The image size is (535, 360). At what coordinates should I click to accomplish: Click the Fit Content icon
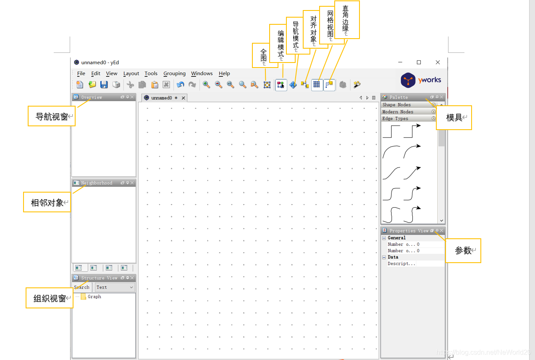[x=267, y=85]
